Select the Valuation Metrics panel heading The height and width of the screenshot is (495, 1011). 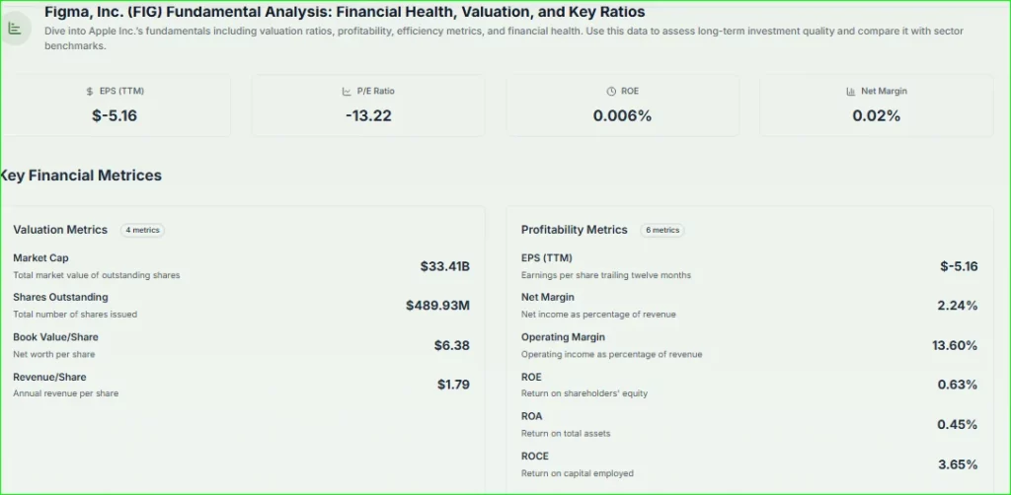click(x=60, y=230)
